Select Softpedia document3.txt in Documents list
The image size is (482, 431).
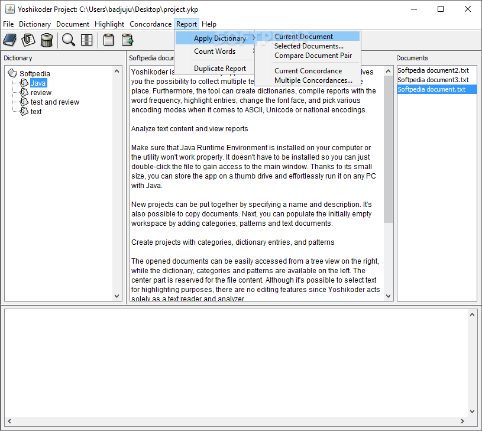click(x=436, y=80)
